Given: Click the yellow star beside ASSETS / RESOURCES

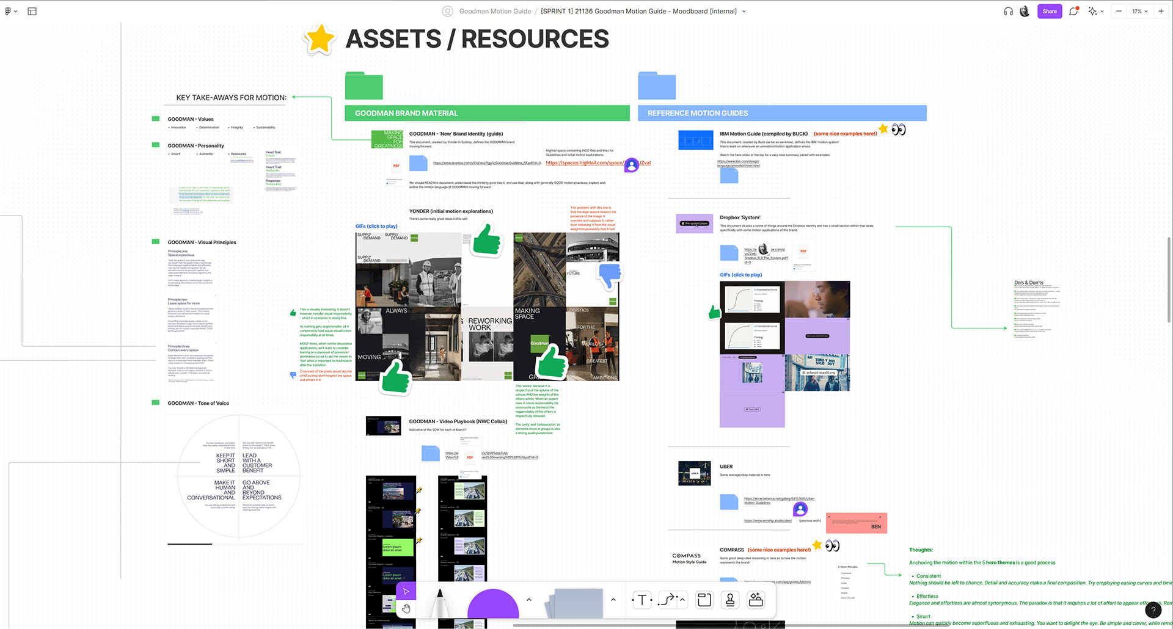Looking at the screenshot, I should pos(320,40).
